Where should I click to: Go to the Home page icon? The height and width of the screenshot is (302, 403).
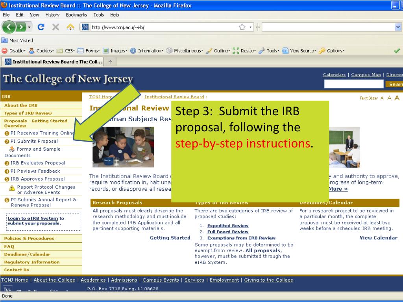pyautogui.click(x=70, y=27)
